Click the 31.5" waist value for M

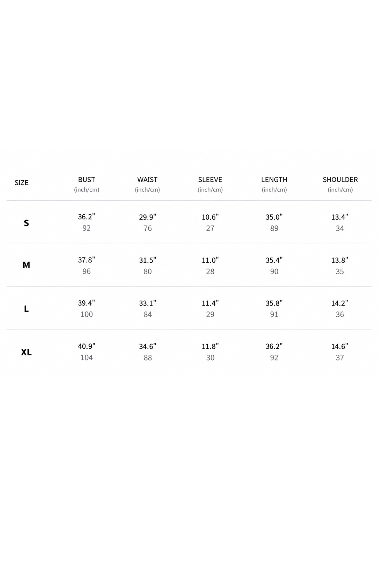tap(148, 260)
